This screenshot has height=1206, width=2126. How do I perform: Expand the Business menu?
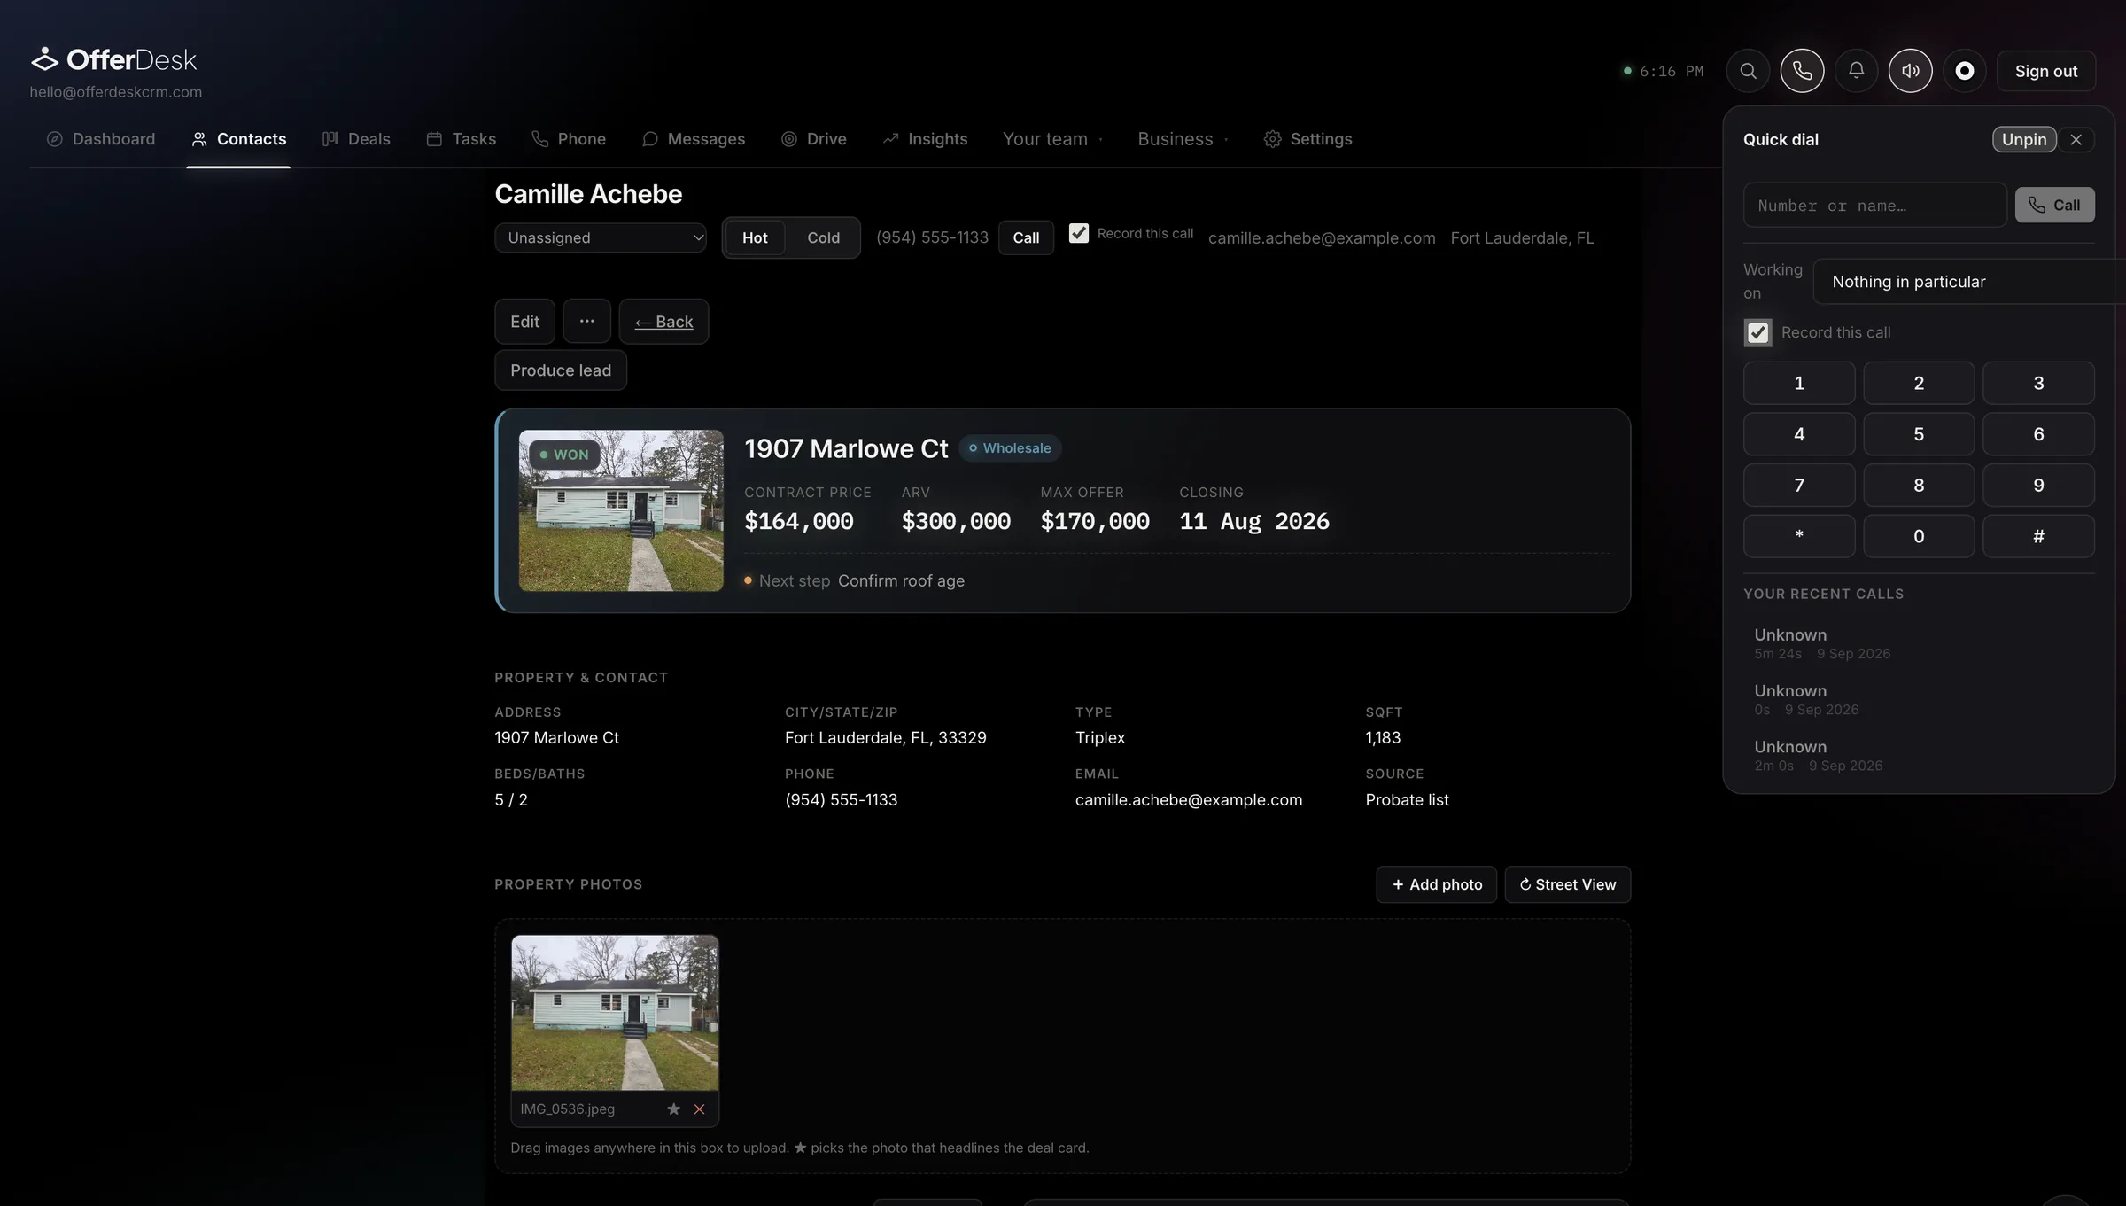coord(1183,139)
